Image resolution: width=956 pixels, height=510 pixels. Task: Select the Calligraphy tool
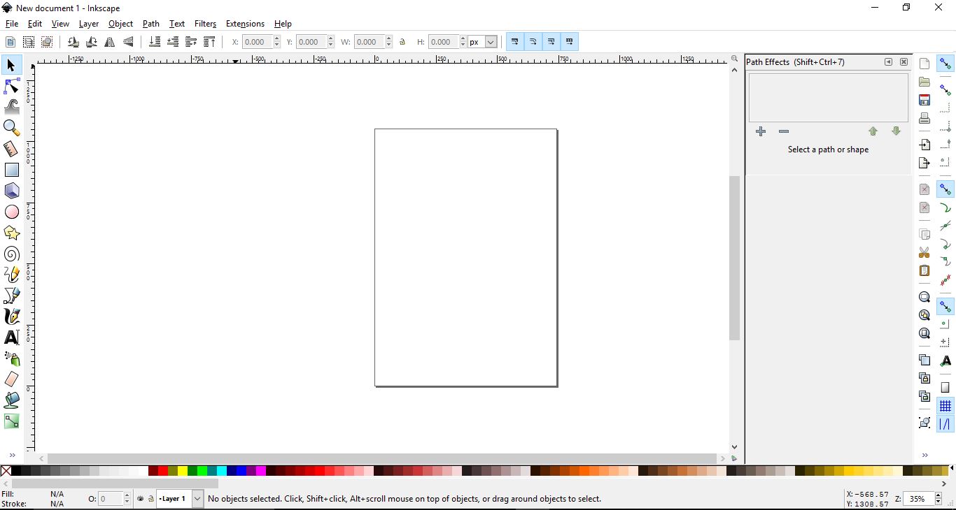[12, 316]
